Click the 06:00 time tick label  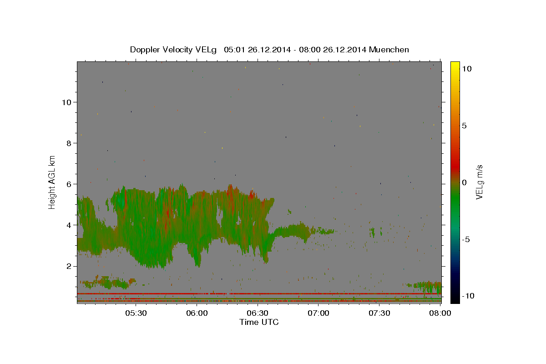[x=197, y=313]
